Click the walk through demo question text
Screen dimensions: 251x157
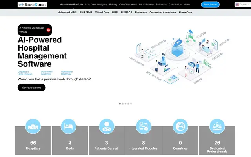coord(54,79)
